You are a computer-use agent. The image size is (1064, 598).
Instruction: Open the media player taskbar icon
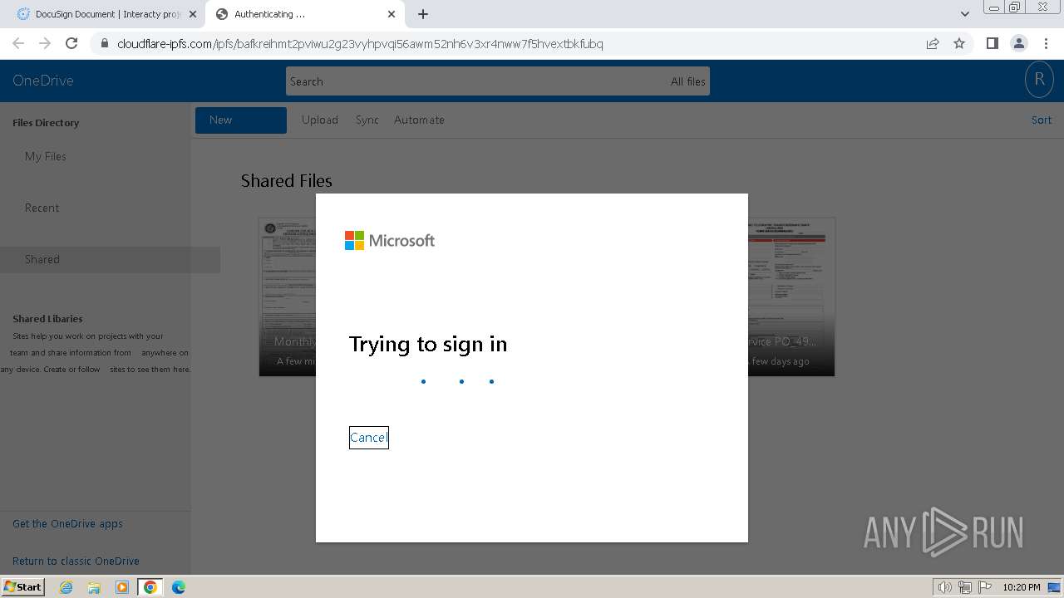122,587
